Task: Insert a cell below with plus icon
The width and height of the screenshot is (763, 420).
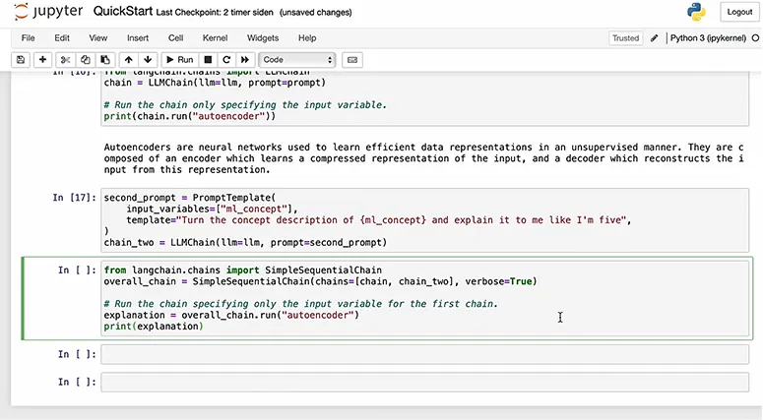Action: click(42, 60)
